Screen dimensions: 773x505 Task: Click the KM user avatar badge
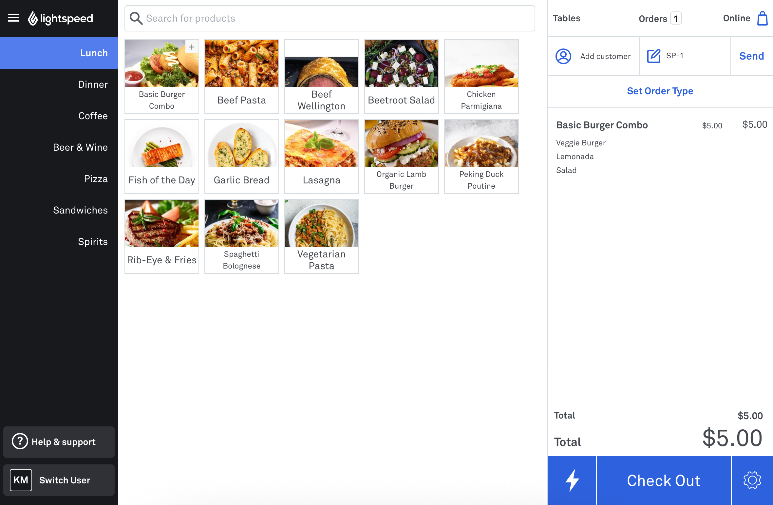point(21,480)
